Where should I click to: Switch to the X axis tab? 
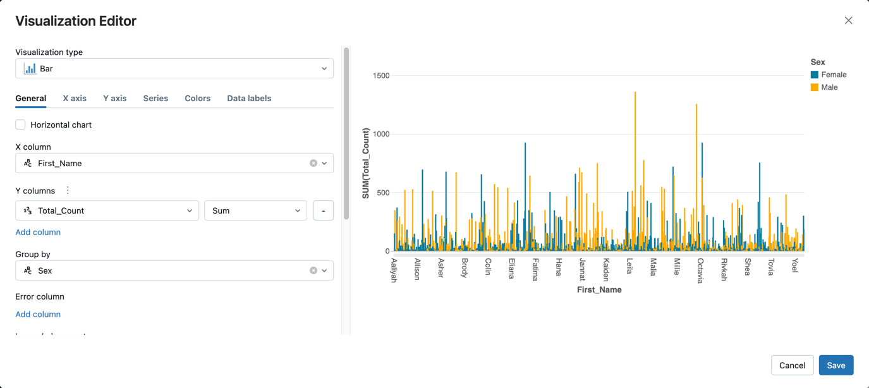(75, 98)
